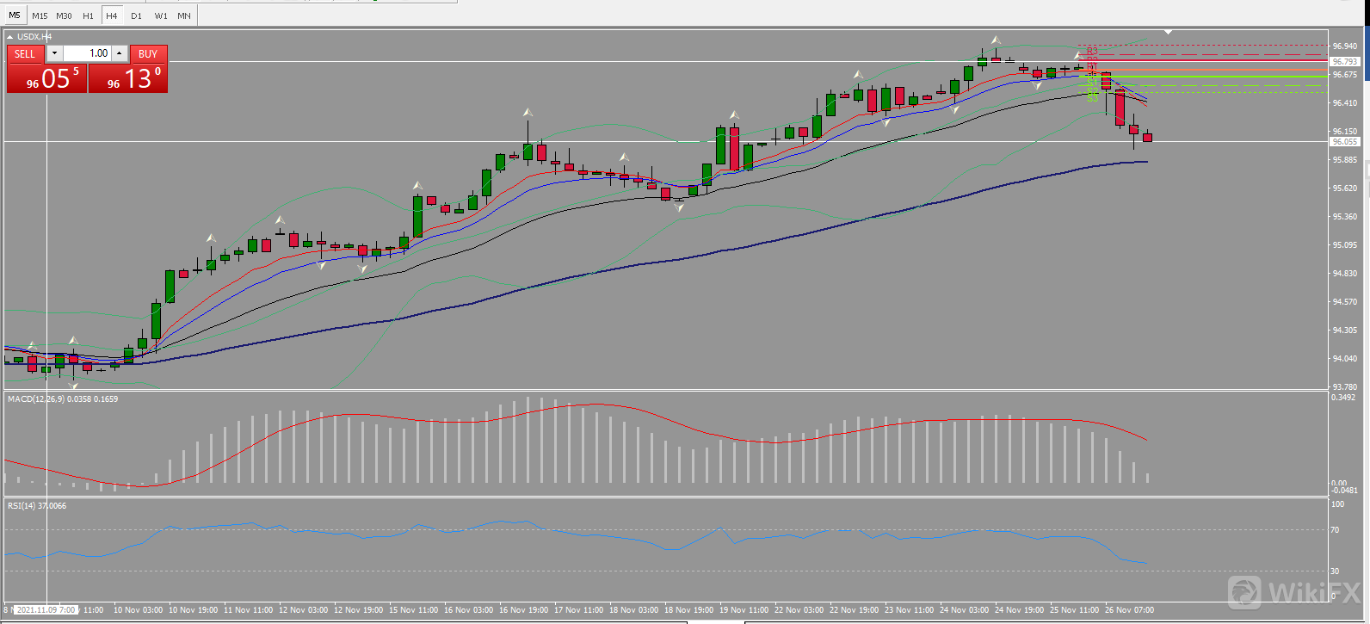This screenshot has width=1370, height=624.
Task: Decrease lot volume with down arrow
Action: (54, 53)
